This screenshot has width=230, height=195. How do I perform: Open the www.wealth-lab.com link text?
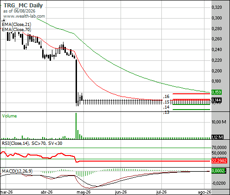[24, 16]
